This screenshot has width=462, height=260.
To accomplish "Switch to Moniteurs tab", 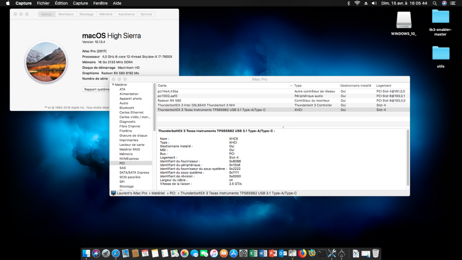I will click(x=66, y=14).
